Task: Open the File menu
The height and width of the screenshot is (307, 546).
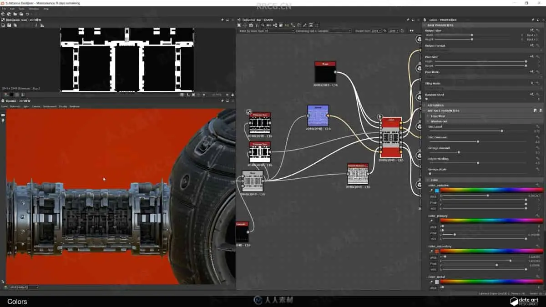Action: pos(3,9)
